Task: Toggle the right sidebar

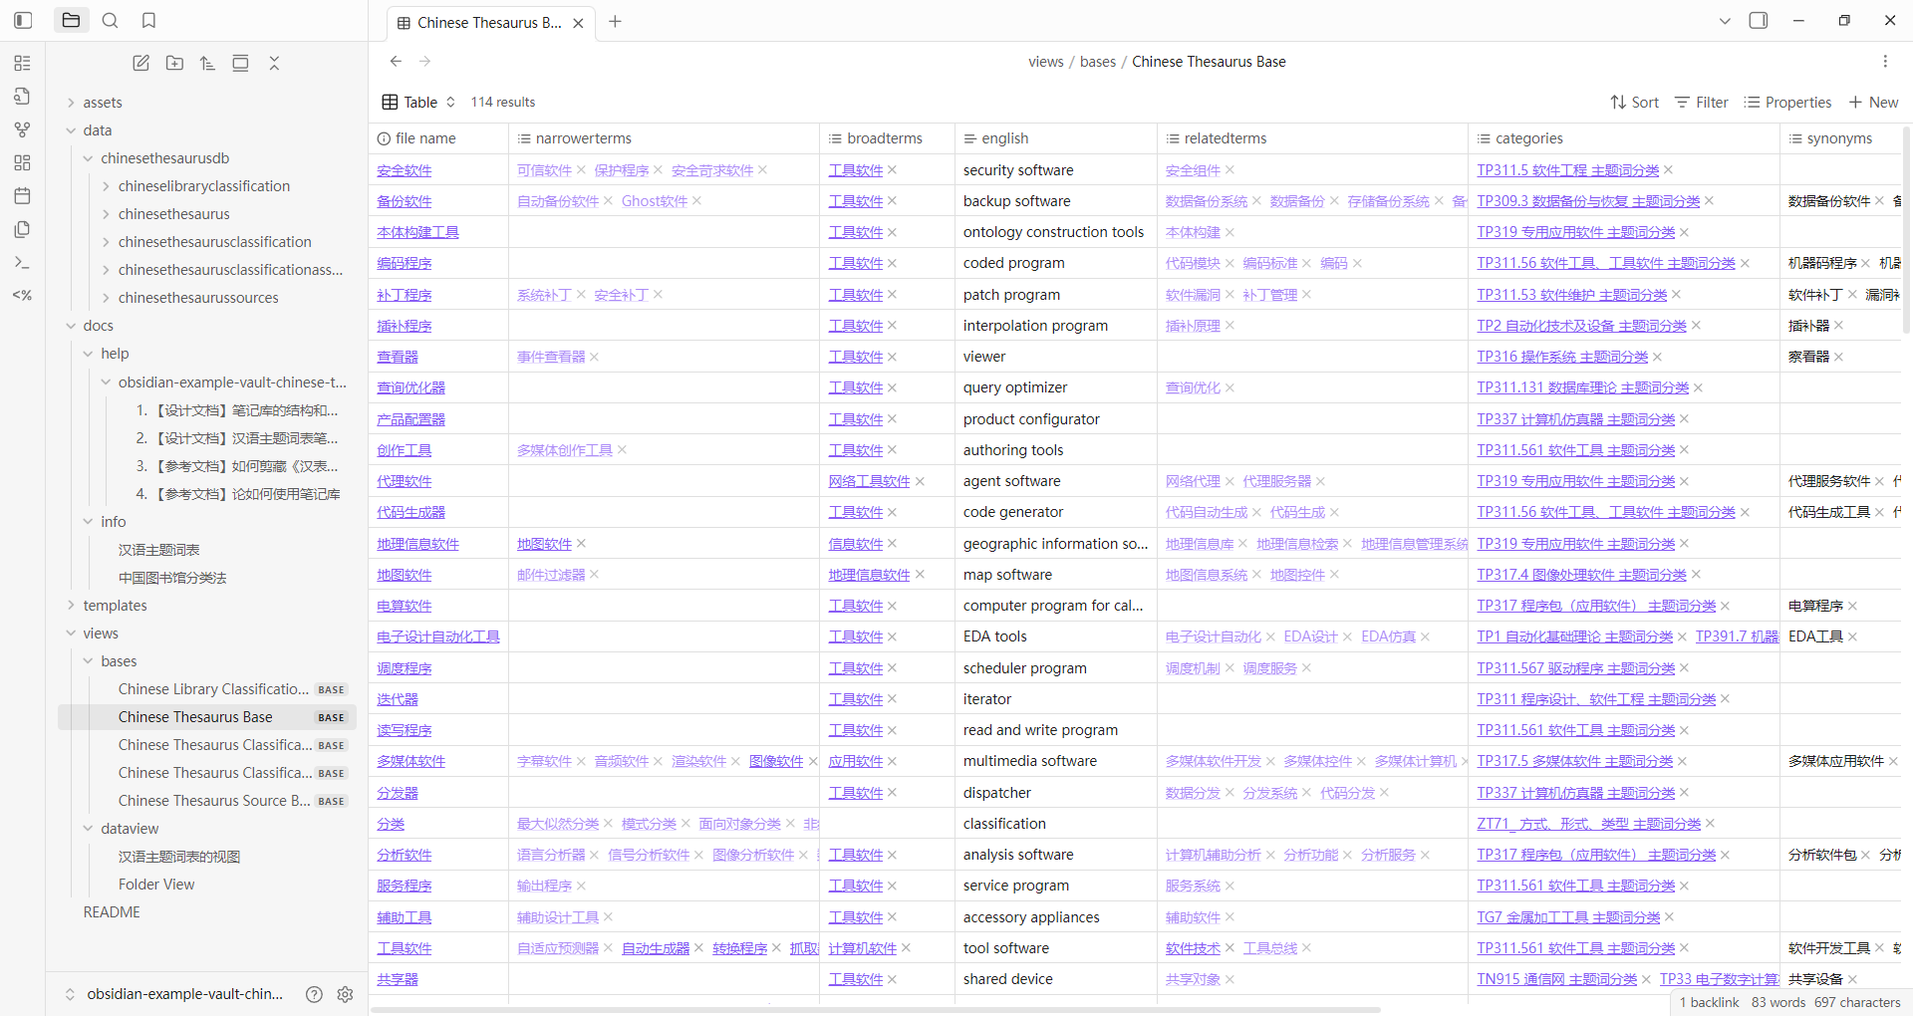Action: click(1759, 20)
